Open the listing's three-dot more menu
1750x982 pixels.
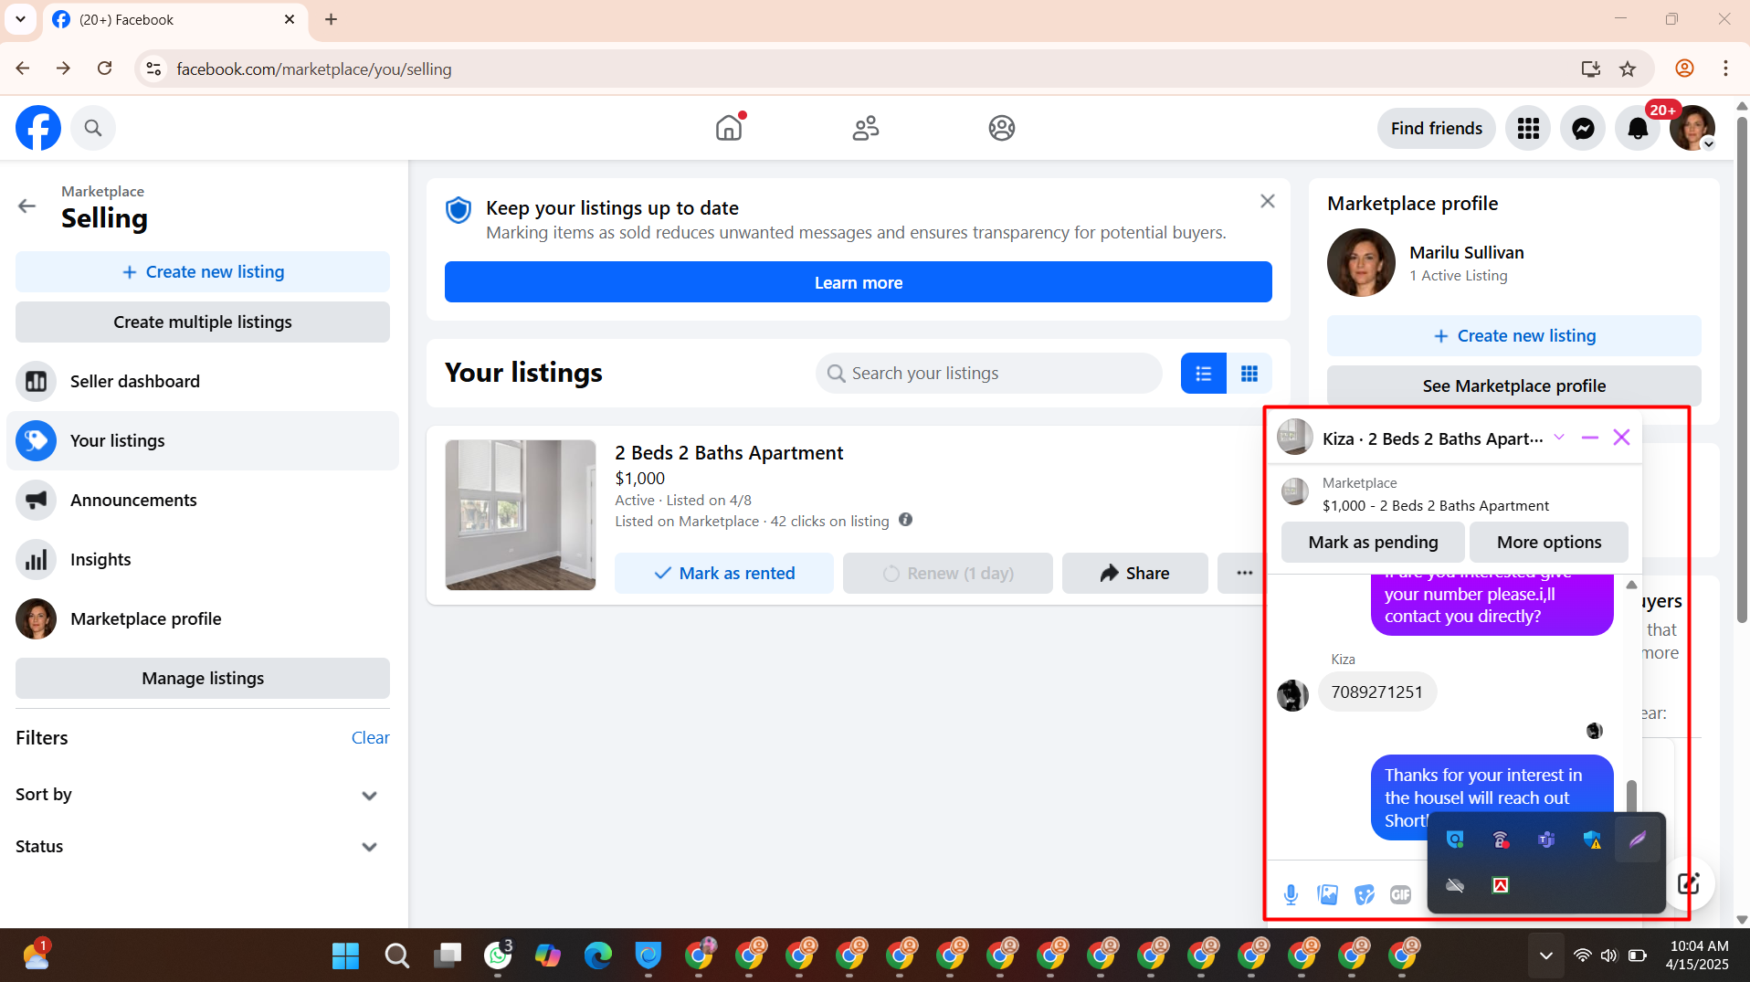click(x=1243, y=573)
